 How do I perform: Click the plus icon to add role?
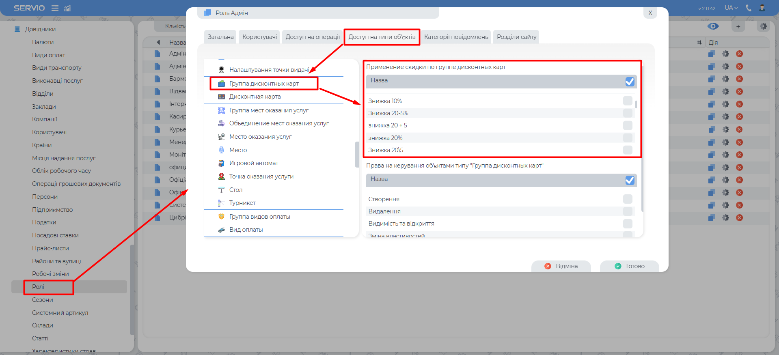[x=738, y=27]
